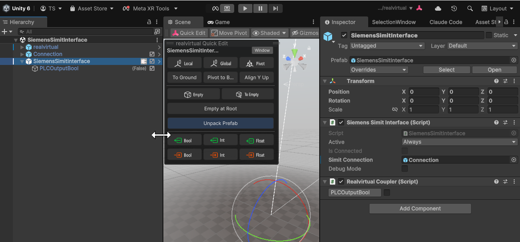520x242 pixels.
Task: Click the Step forward button
Action: (275, 8)
